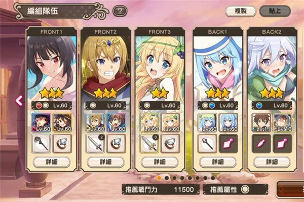Select BACK2 Lv.11 sub-member thumbnail
The width and height of the screenshot is (304, 202).
(261, 123)
